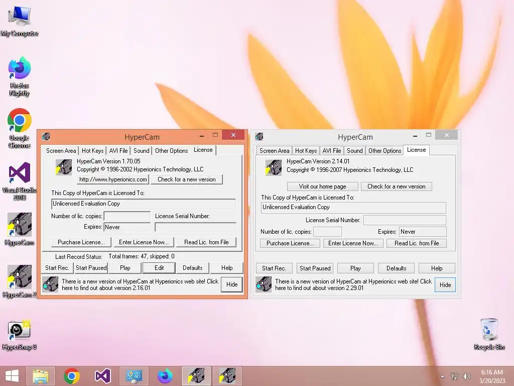Check for a new version in HyperCam 1.70
The image size is (514, 386).
[187, 179]
